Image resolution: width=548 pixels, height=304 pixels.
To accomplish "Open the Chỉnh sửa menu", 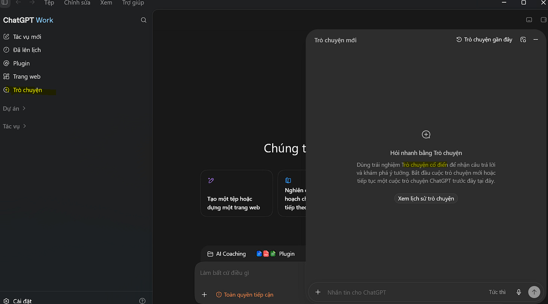I will 77,3.
